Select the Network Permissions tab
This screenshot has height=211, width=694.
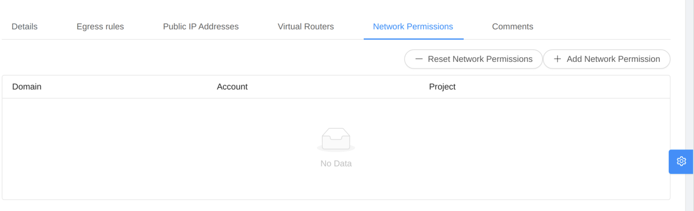(x=413, y=26)
